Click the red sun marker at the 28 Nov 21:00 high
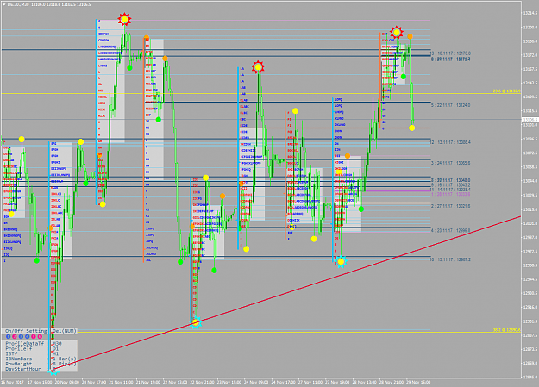 (397, 32)
